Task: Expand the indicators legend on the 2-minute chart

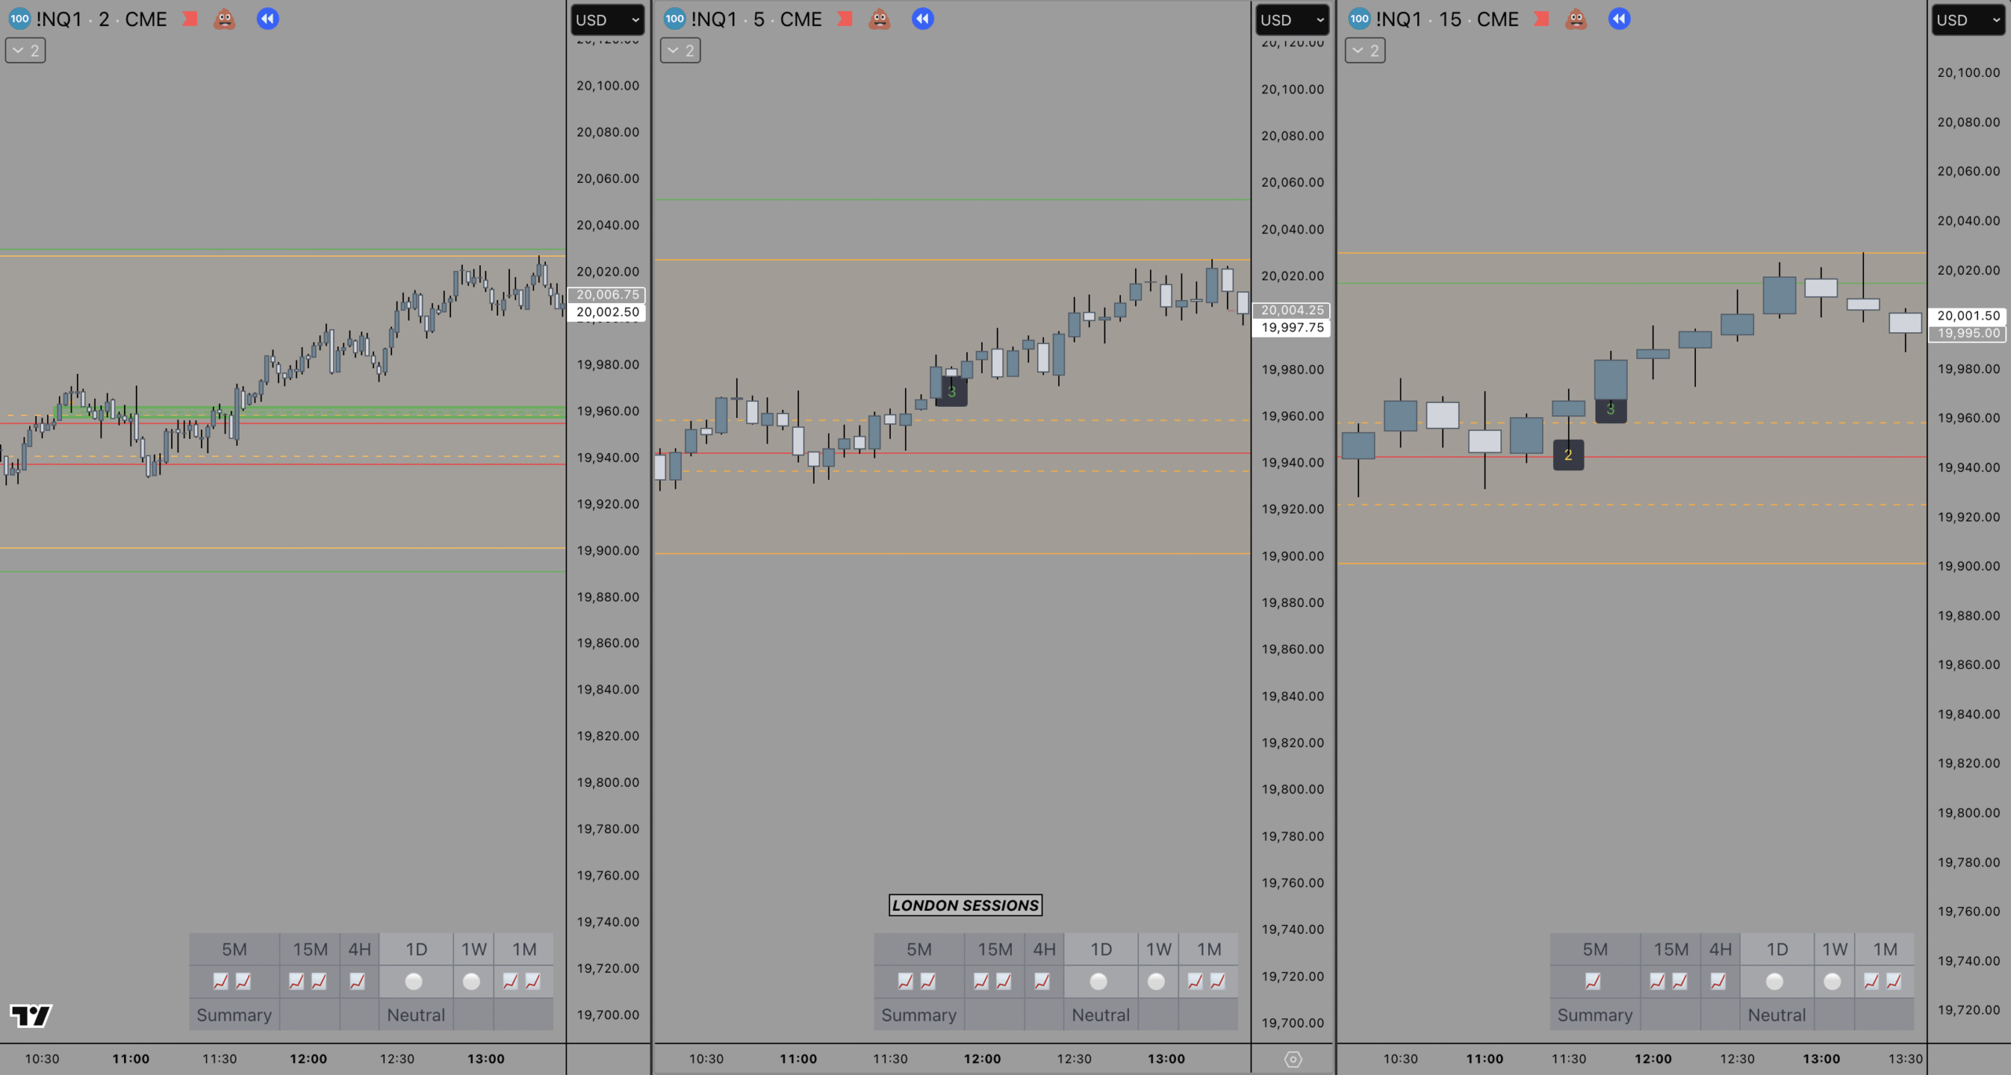Action: click(x=25, y=51)
